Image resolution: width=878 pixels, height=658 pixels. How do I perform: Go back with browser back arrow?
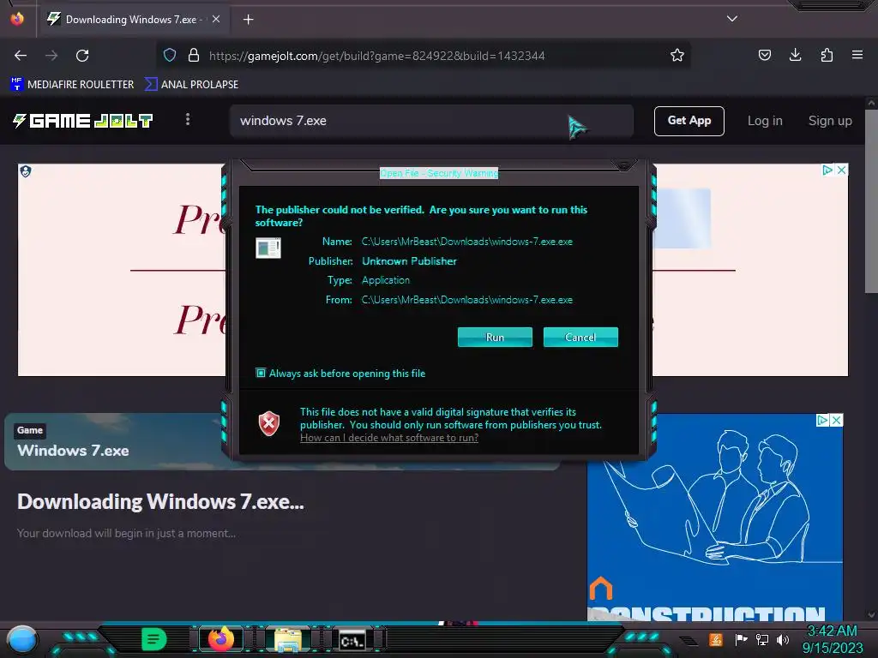click(x=21, y=56)
